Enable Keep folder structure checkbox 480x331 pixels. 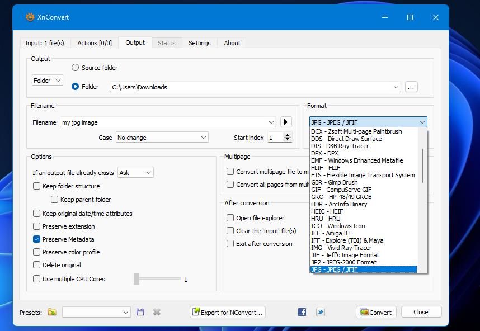37,186
